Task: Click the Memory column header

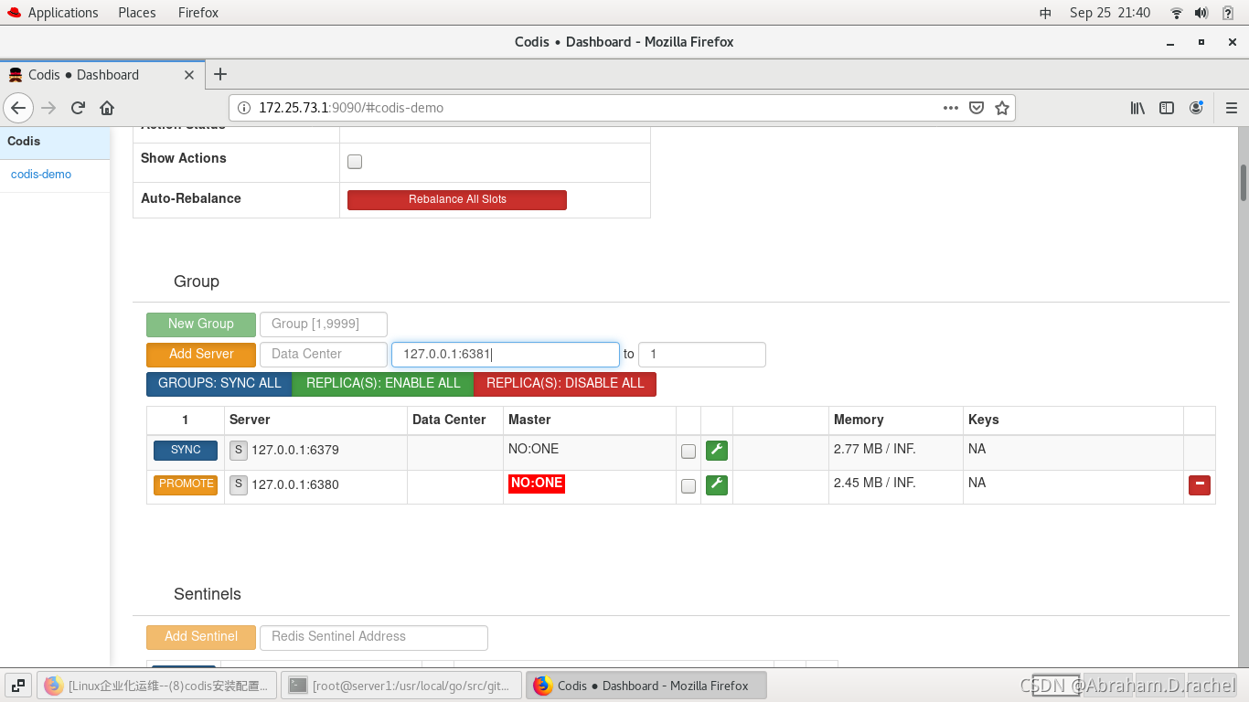Action: tap(859, 420)
